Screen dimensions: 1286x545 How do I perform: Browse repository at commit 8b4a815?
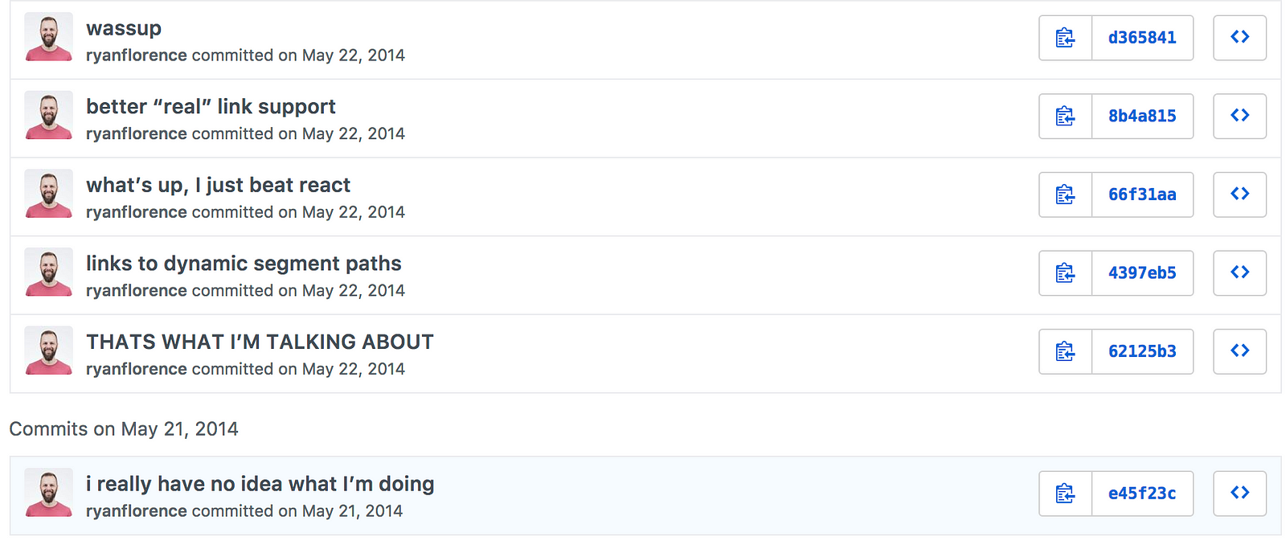pos(1239,116)
